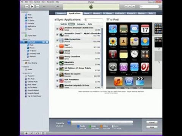Uncheck Jet Fighters app checkbox
Screen dimensions: 182x136
(x=57, y=69)
